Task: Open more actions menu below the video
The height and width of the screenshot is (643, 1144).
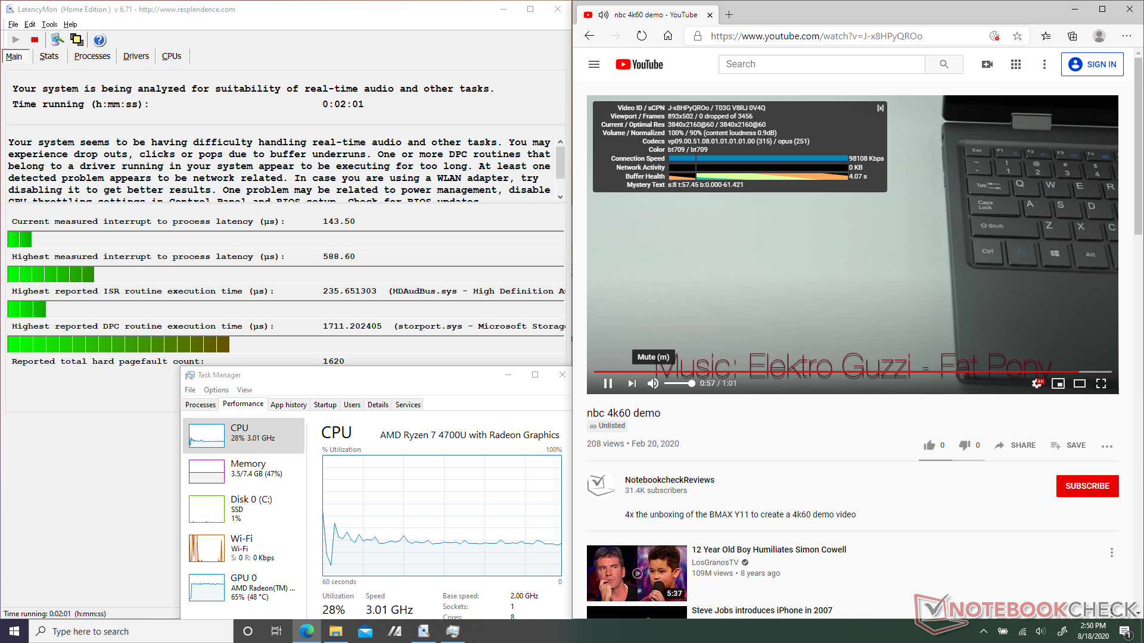Action: click(1106, 446)
